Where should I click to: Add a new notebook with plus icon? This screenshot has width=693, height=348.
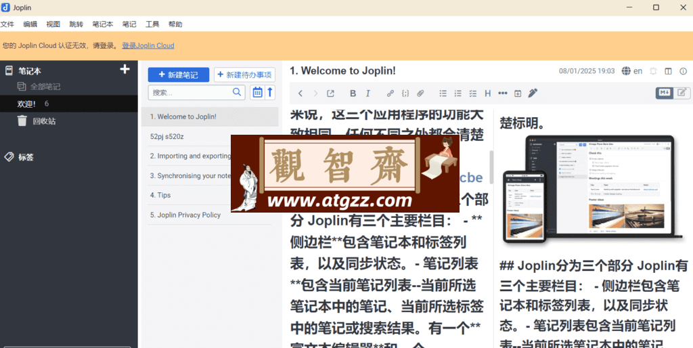pos(125,70)
